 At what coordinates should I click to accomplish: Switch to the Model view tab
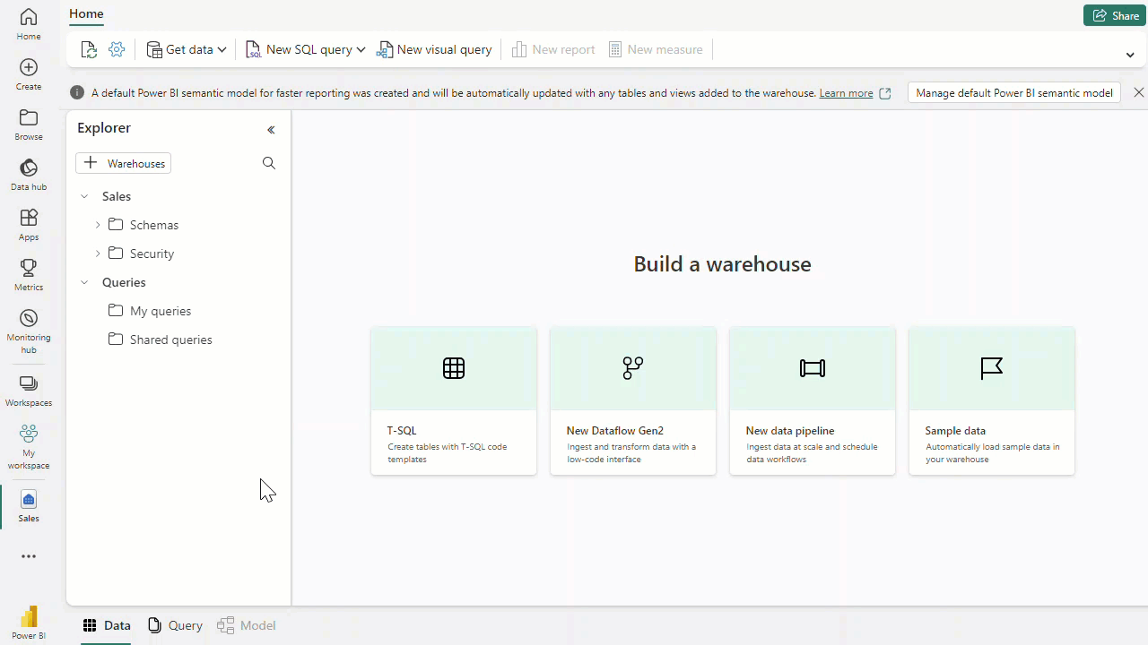click(x=247, y=625)
